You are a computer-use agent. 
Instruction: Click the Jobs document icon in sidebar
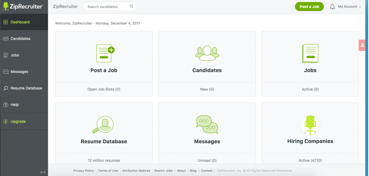6,55
